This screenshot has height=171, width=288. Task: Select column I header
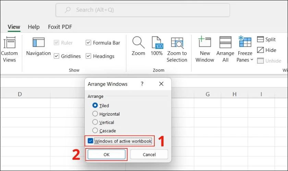coord(261,94)
